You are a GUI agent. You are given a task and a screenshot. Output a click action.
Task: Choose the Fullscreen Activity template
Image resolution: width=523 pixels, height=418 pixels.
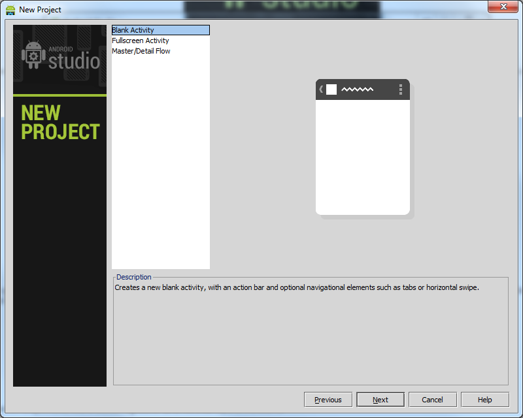click(141, 40)
